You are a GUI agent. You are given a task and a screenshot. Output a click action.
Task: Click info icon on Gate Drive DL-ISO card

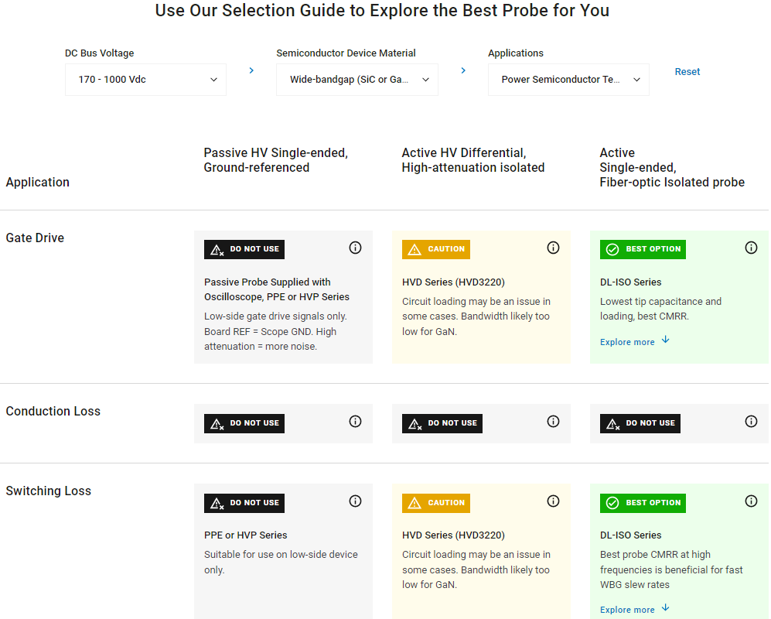751,248
